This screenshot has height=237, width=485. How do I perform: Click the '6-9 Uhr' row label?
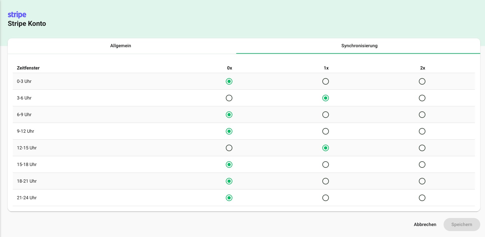coord(24,115)
